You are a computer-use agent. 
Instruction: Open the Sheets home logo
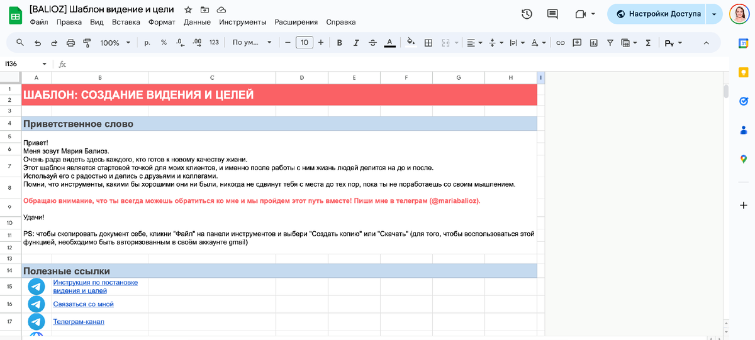14,15
